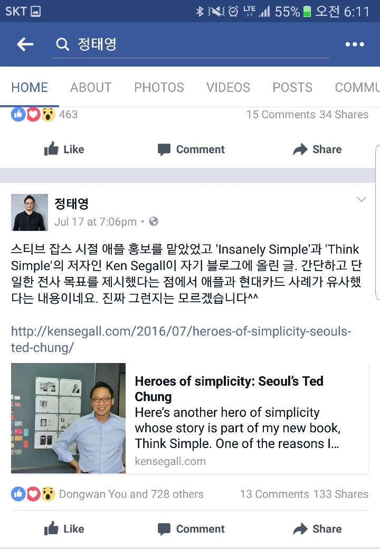Comment on the Heroes of simplicity post
Screen dimensions: 380x549
pyautogui.click(x=191, y=529)
